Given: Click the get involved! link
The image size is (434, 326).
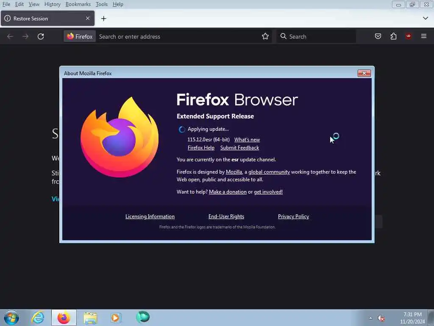Looking at the screenshot, I should (x=268, y=192).
